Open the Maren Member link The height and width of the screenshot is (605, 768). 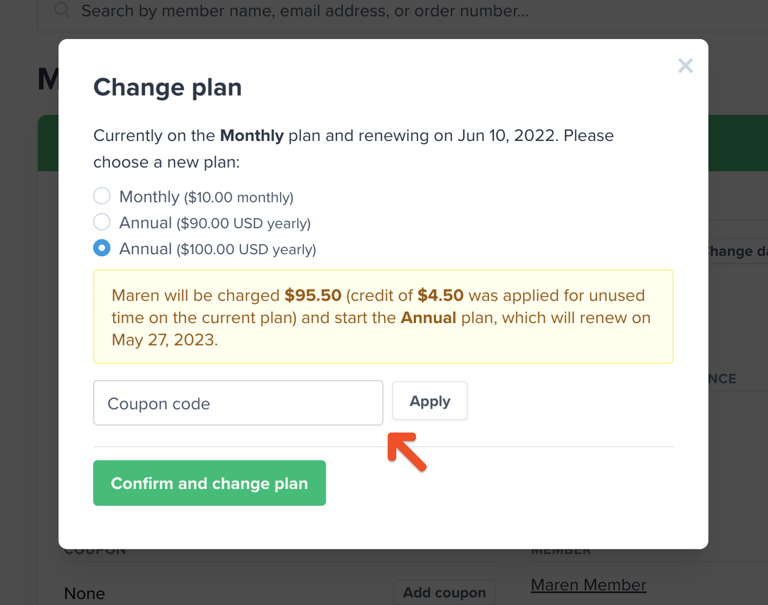click(x=589, y=585)
